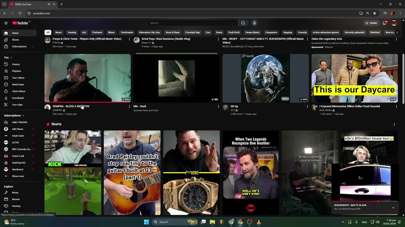
Task: Open This is our Daycare thumbnail
Action: 354,78
